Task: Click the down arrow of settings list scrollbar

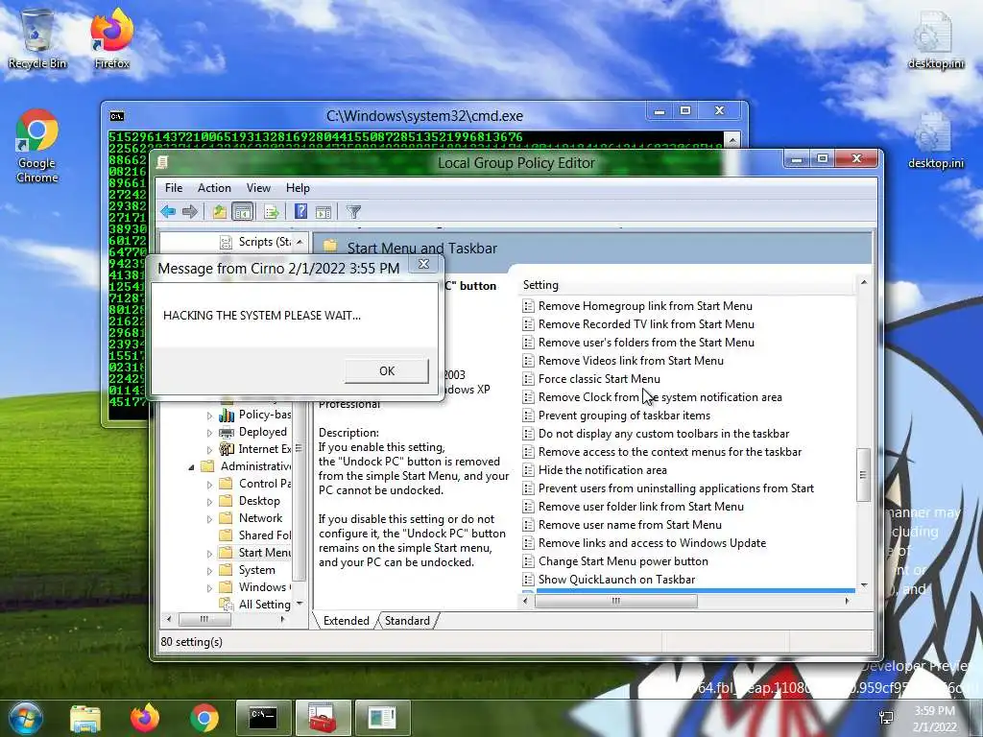Action: click(865, 585)
